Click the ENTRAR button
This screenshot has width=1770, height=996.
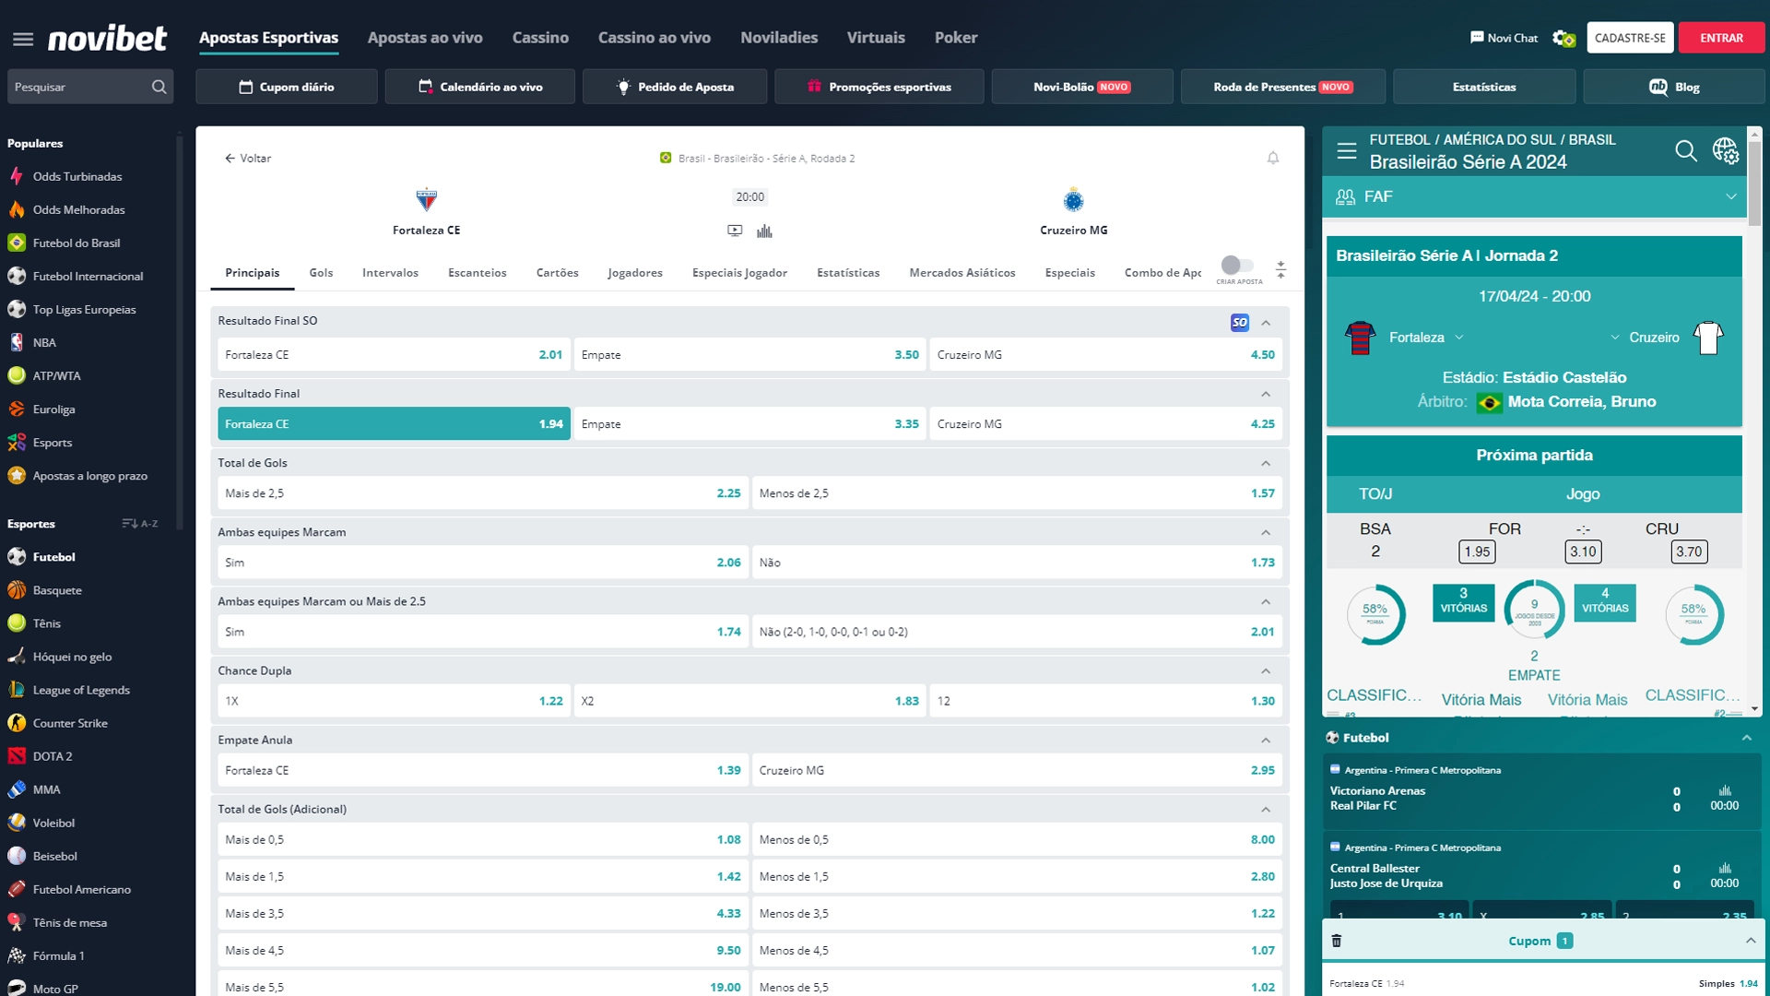1721,38
